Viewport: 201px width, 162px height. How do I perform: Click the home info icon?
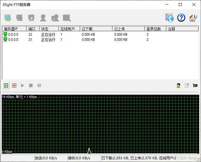click(193, 18)
